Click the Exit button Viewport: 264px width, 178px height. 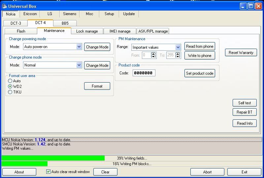(x=244, y=172)
